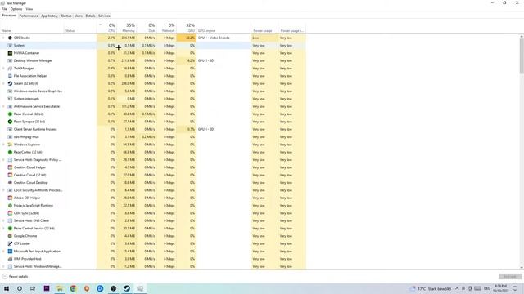
Task: Click the Razer Synapse (32 bit) icon
Action: [10, 122]
